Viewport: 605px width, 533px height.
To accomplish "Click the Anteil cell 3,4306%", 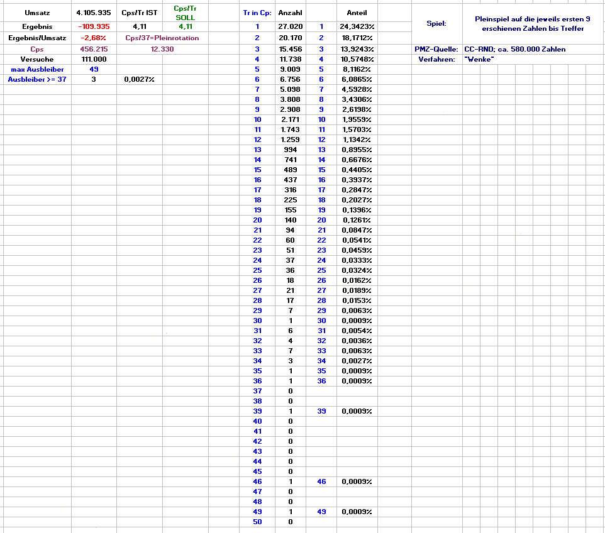I will tap(357, 99).
